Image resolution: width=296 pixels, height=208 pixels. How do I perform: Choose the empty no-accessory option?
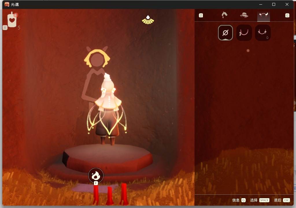pos(225,33)
